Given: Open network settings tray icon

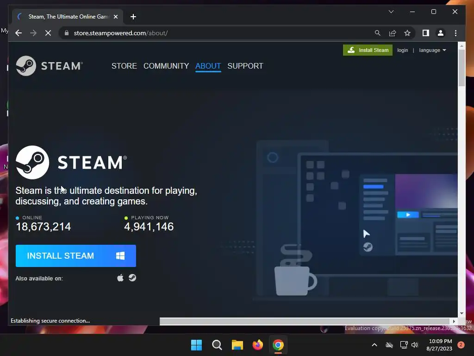Looking at the screenshot, I should pyautogui.click(x=404, y=345).
